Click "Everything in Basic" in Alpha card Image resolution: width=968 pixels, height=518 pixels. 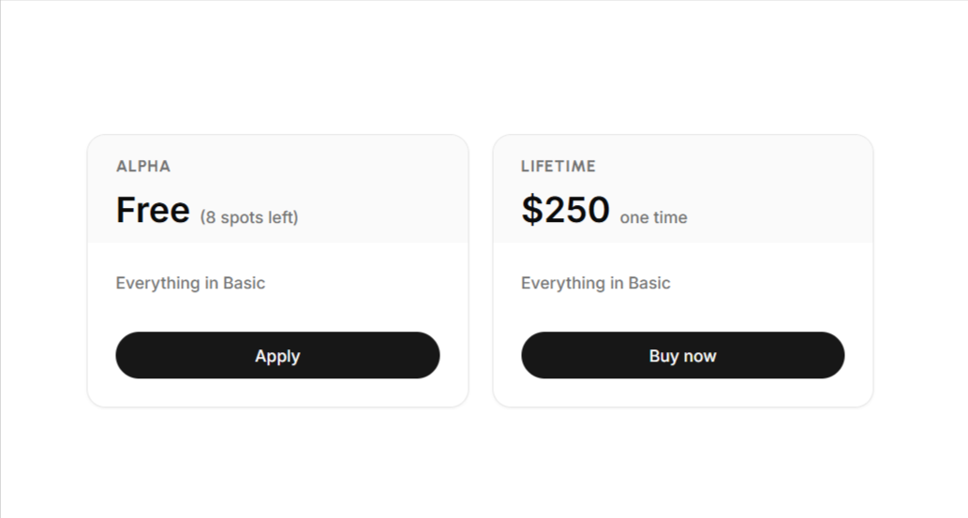click(x=190, y=283)
